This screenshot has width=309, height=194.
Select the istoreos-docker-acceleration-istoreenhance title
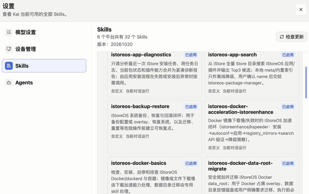tap(241, 109)
